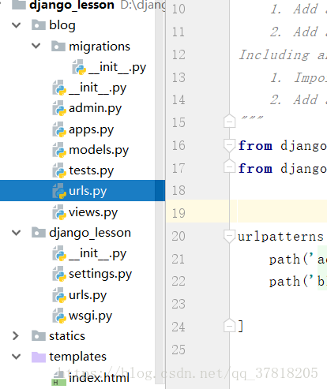The height and width of the screenshot is (389, 327).
Task: Click the statics folder icon
Action: click(39, 336)
